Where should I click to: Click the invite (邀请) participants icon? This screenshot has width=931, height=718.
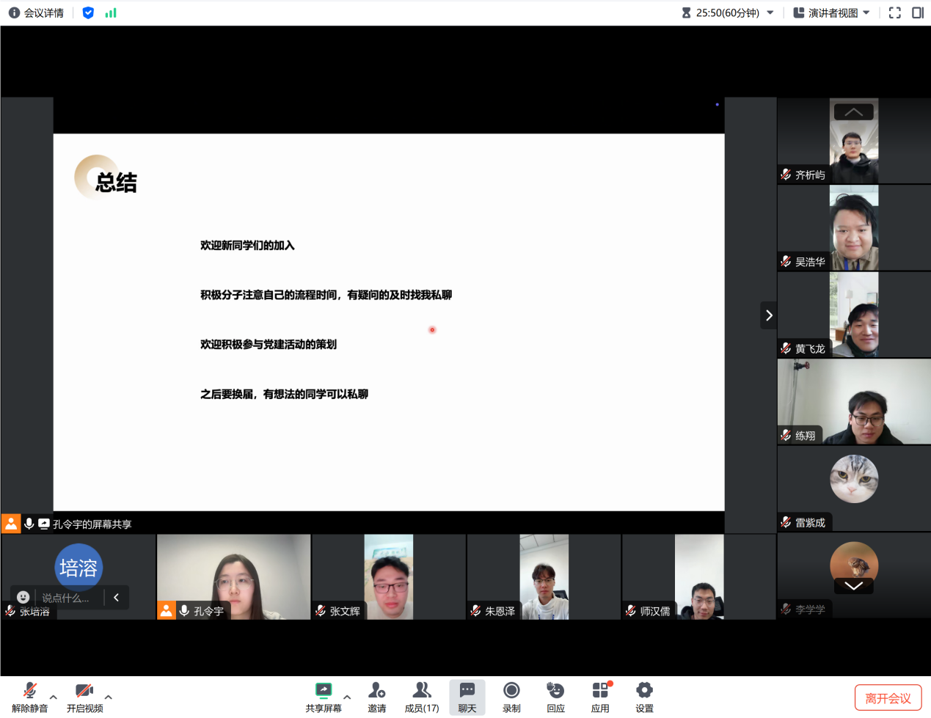point(376,697)
